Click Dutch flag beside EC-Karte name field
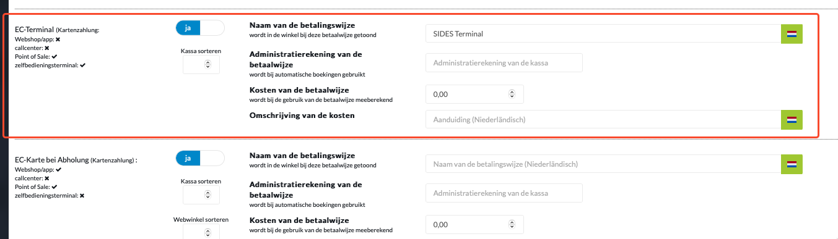The width and height of the screenshot is (838, 239). click(792, 164)
